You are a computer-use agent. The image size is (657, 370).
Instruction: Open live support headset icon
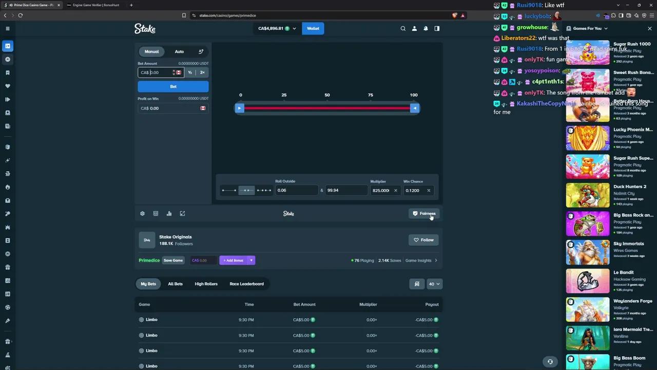[550, 362]
